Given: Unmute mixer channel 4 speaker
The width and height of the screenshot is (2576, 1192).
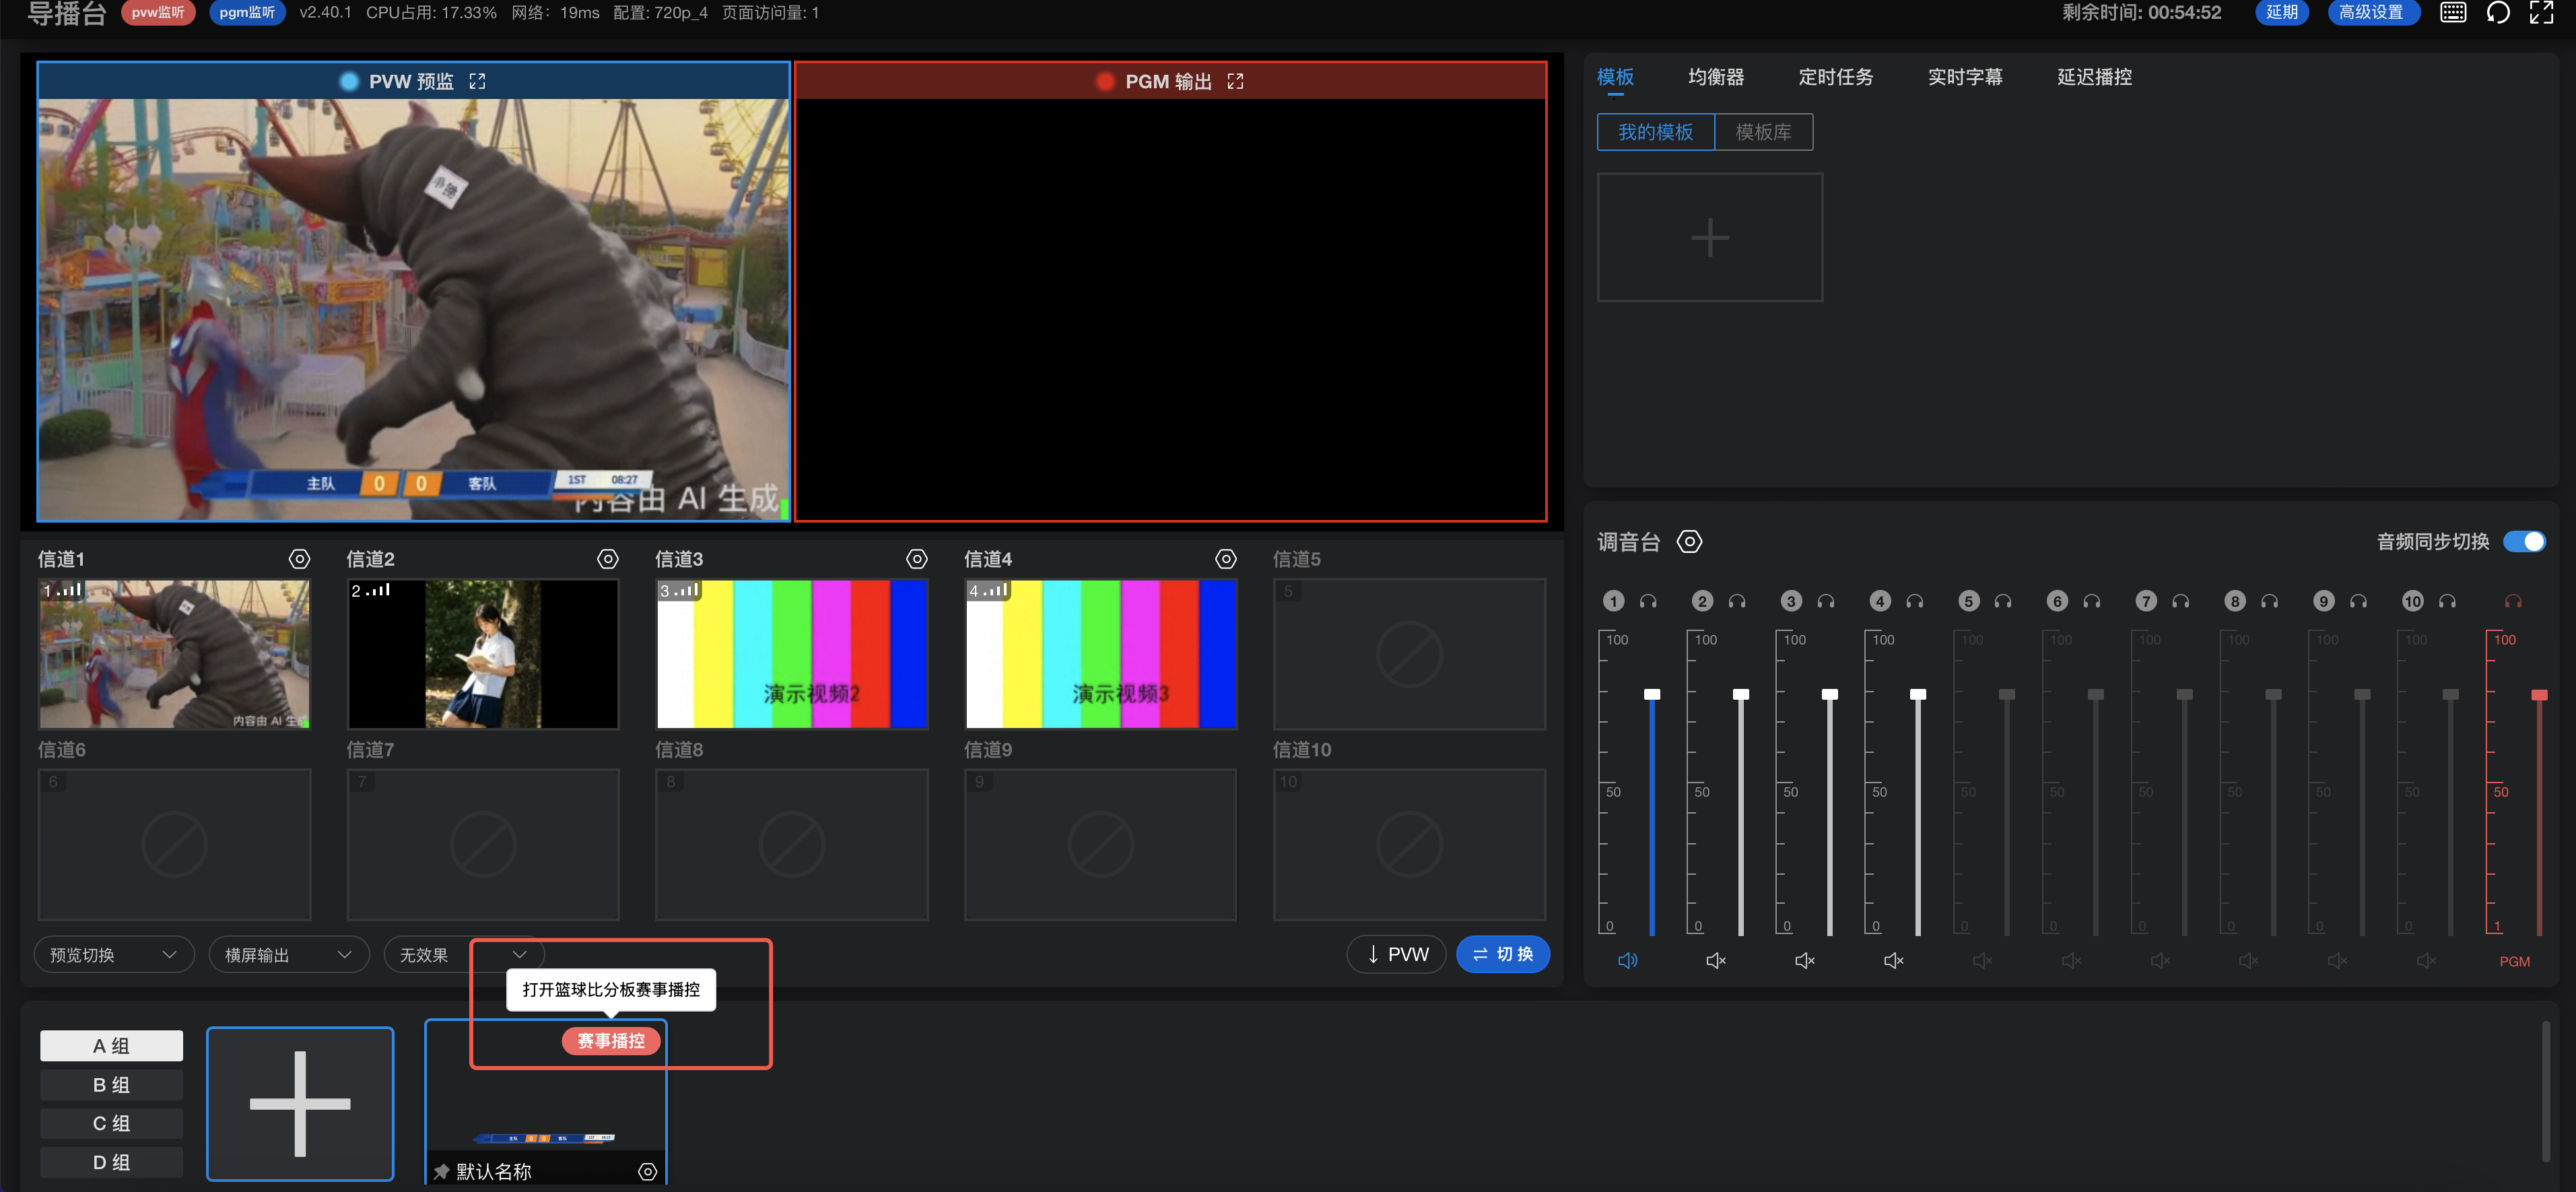Looking at the screenshot, I should click(1894, 961).
